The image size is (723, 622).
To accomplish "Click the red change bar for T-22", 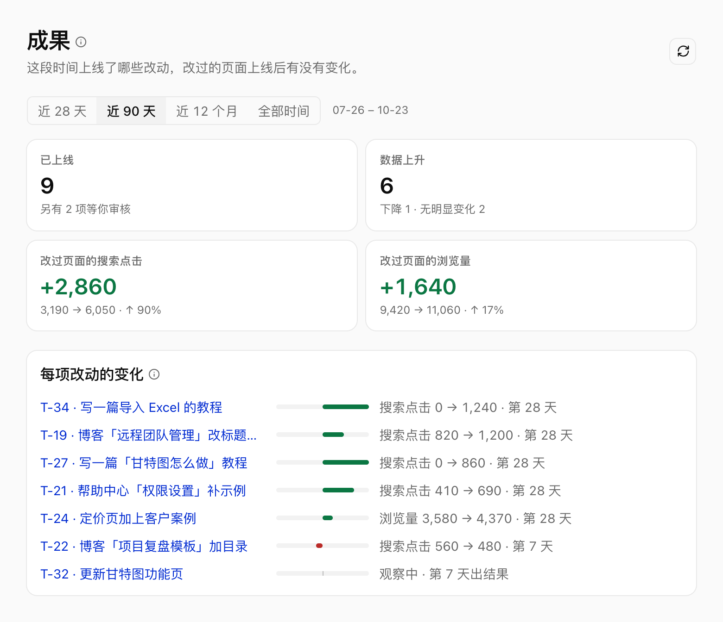I will [319, 546].
